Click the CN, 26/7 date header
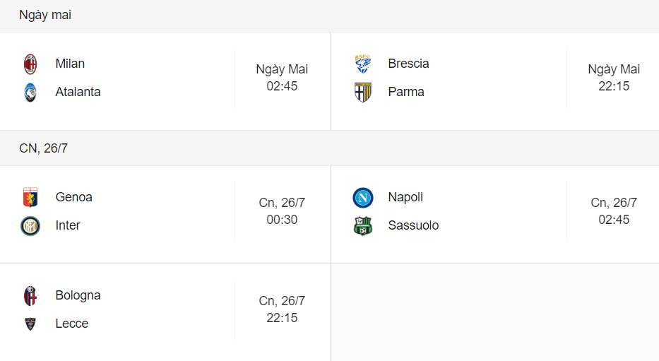This screenshot has width=659, height=361. point(43,148)
